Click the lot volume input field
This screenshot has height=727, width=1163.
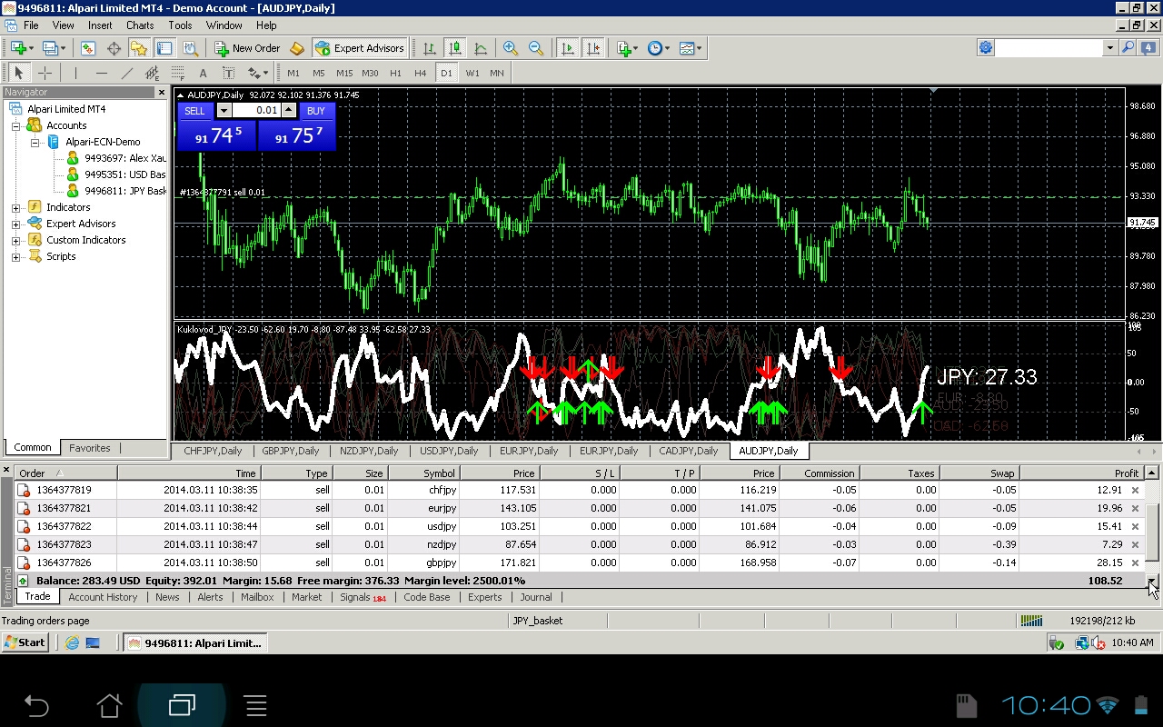coord(256,110)
